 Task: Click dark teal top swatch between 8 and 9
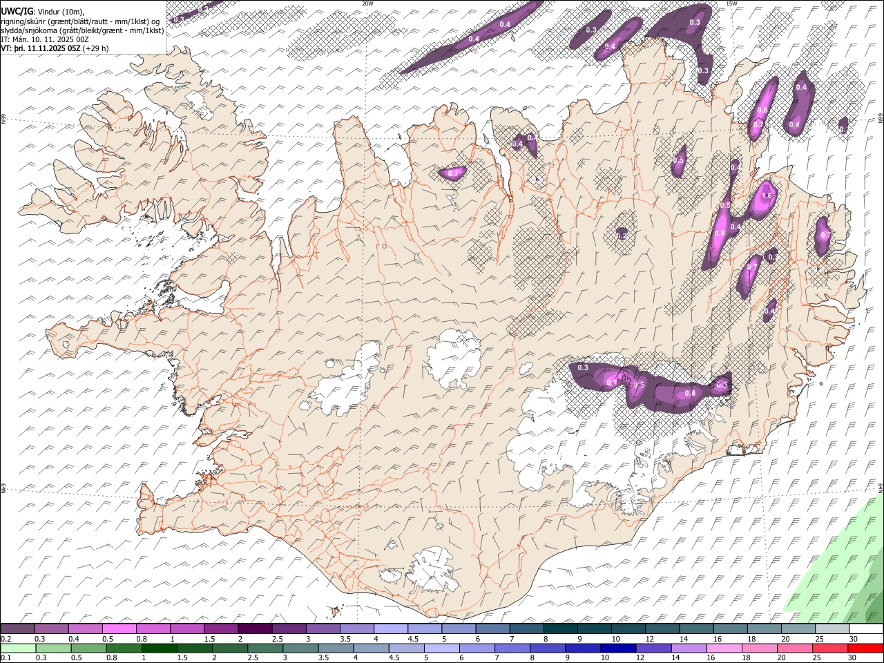(560, 628)
